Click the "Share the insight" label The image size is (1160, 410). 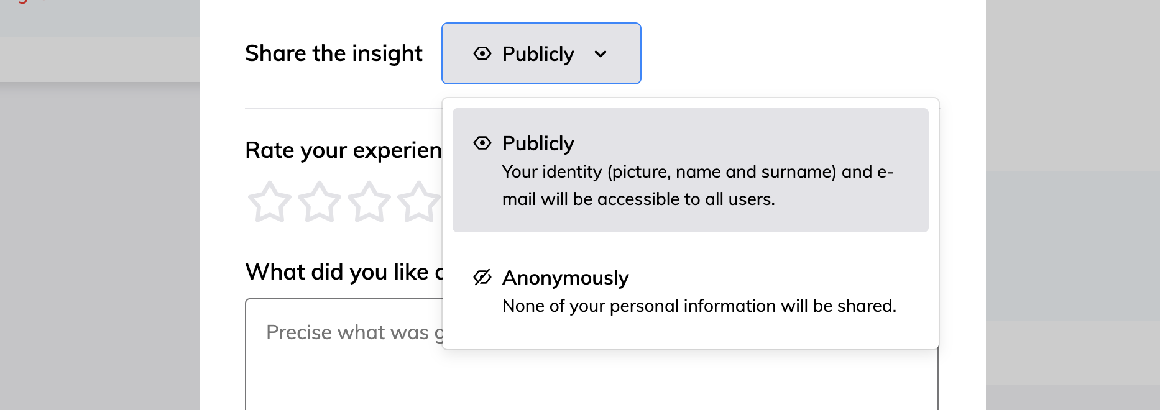tap(334, 53)
